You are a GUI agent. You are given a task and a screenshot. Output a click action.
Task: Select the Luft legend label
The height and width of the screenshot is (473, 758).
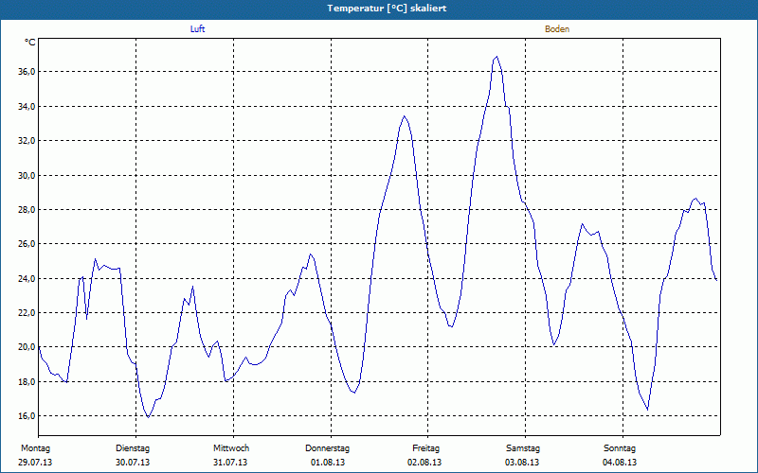(x=197, y=29)
